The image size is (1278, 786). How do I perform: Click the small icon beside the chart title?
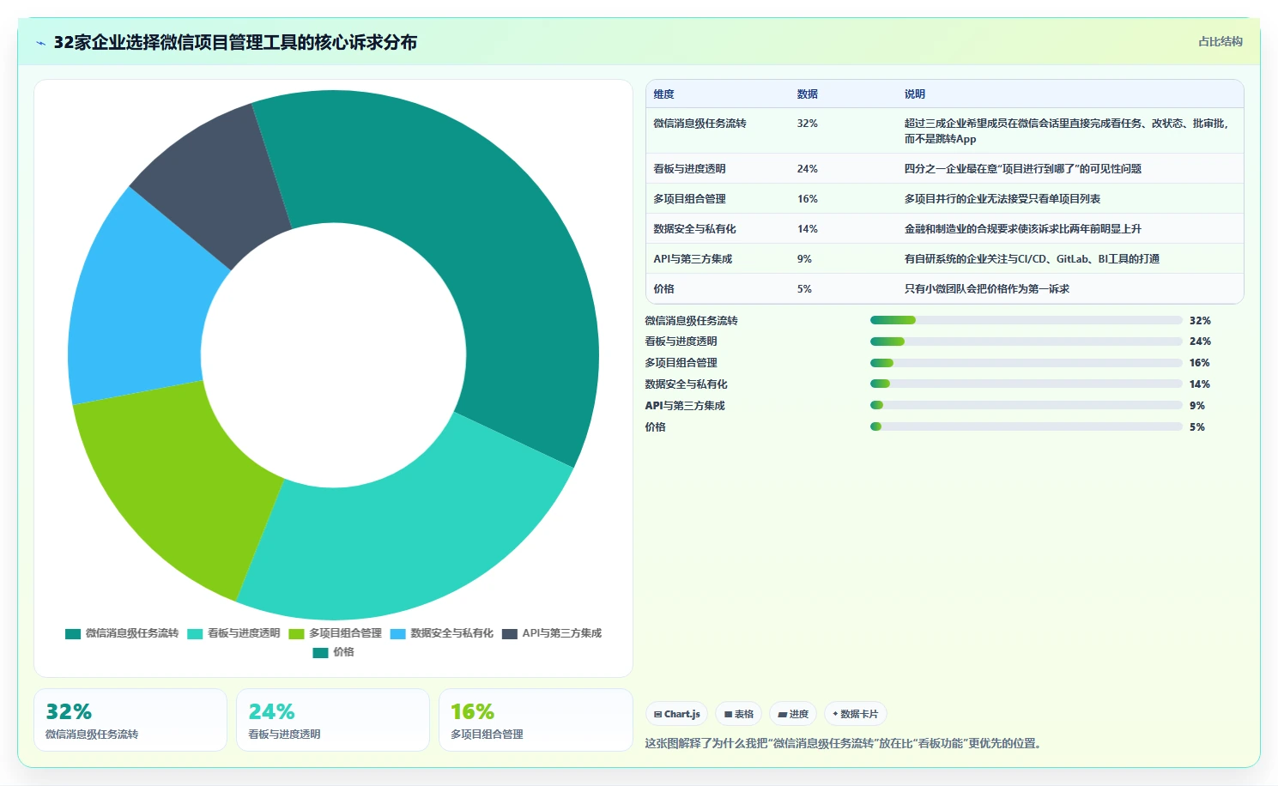point(40,43)
